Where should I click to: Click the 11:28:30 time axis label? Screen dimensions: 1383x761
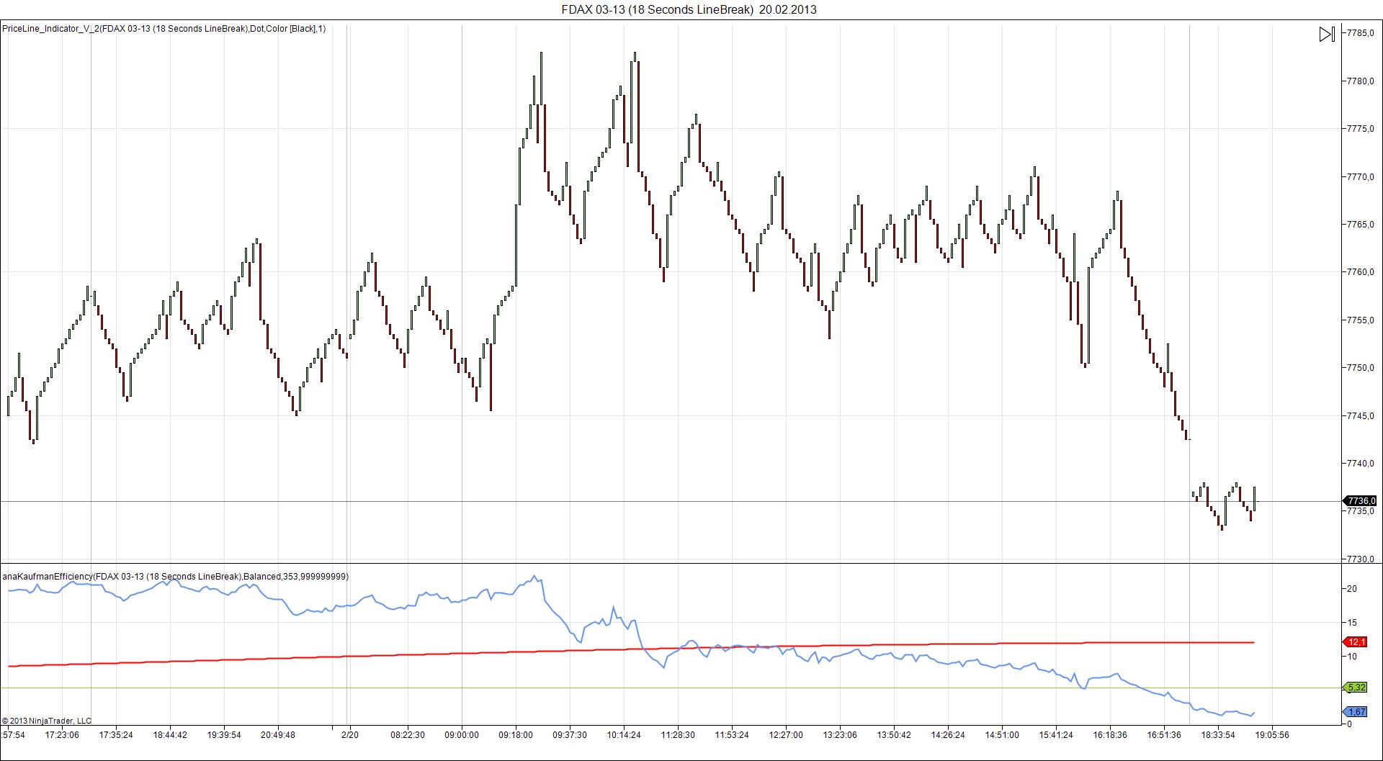click(x=678, y=735)
